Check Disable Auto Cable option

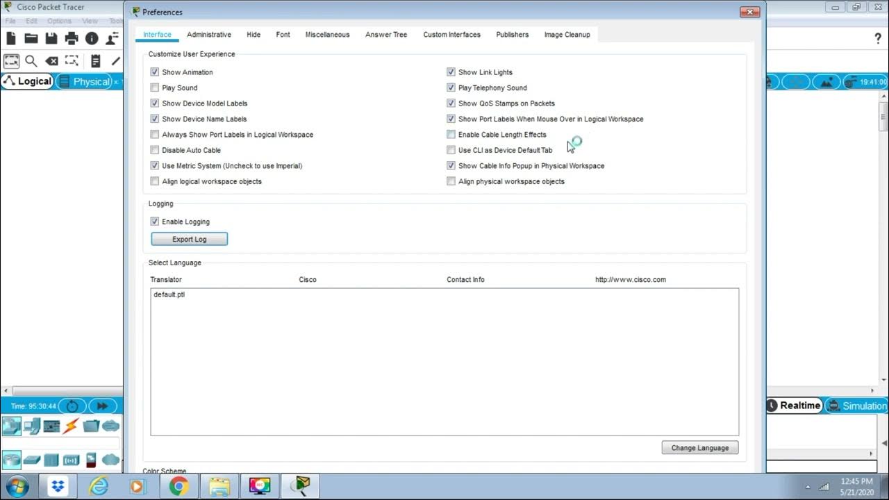(155, 150)
